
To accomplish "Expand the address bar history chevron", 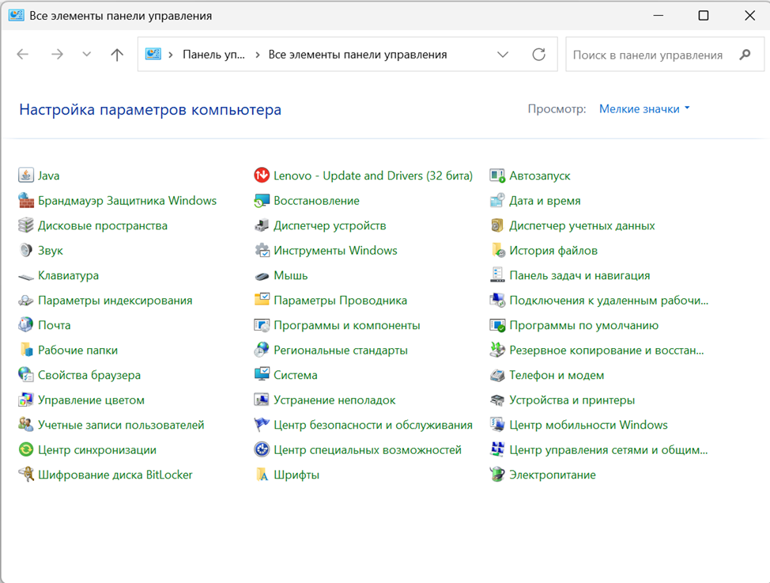I will pos(502,55).
